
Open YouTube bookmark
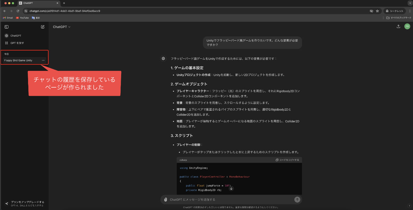[22, 18]
